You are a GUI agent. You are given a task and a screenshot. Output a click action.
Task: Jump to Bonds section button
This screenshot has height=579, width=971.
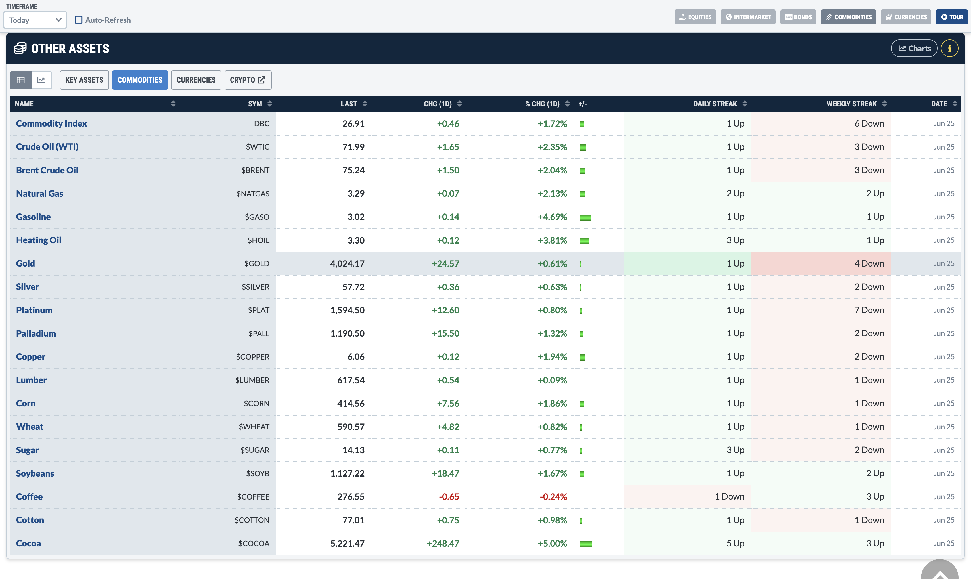(798, 17)
